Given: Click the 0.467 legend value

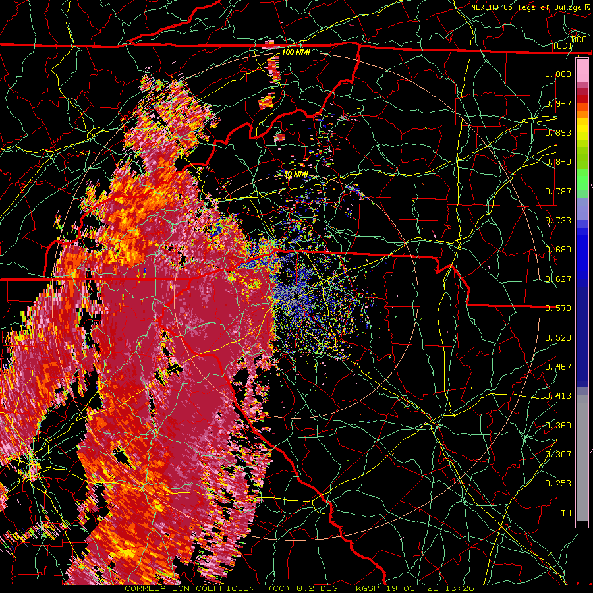Looking at the screenshot, I should tap(558, 366).
